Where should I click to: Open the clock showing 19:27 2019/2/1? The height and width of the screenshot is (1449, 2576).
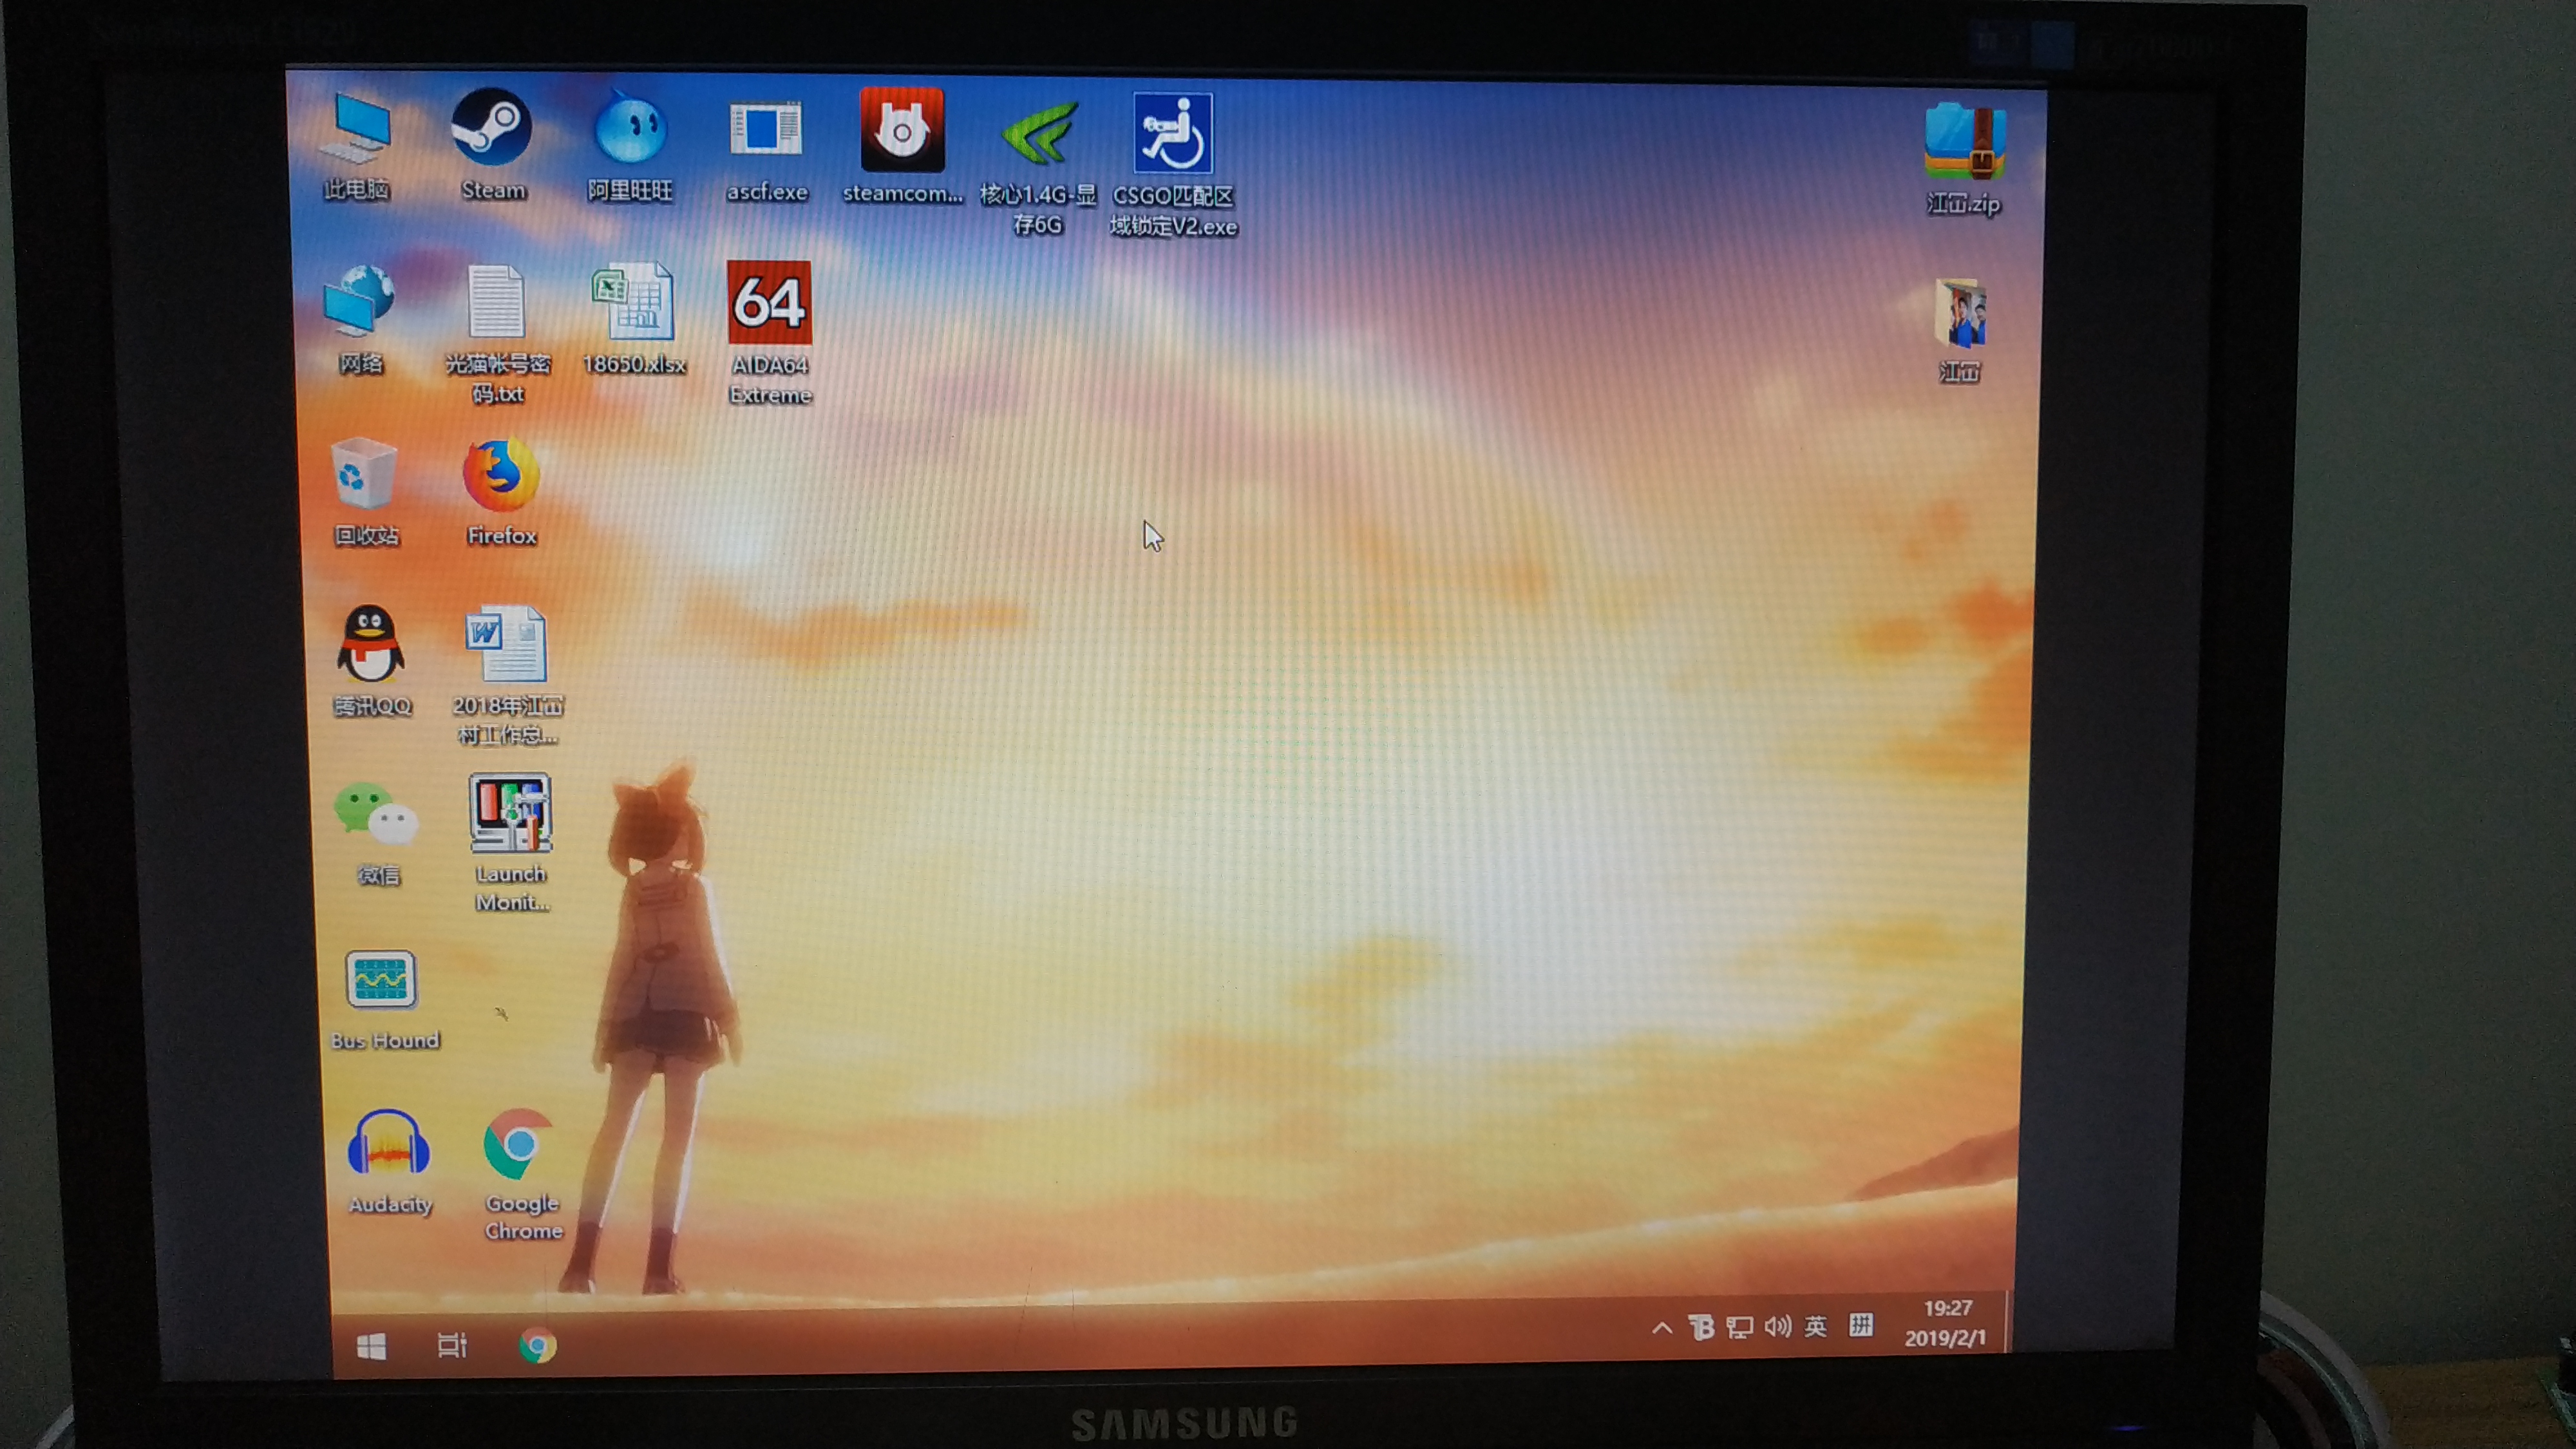(x=1946, y=1323)
